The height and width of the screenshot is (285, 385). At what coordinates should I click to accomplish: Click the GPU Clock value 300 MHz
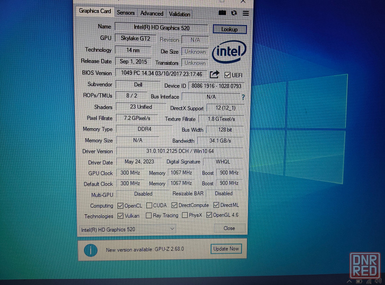coord(130,173)
